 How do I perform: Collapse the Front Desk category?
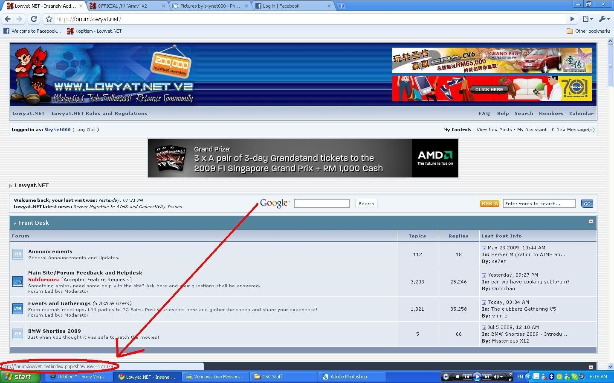(591, 221)
